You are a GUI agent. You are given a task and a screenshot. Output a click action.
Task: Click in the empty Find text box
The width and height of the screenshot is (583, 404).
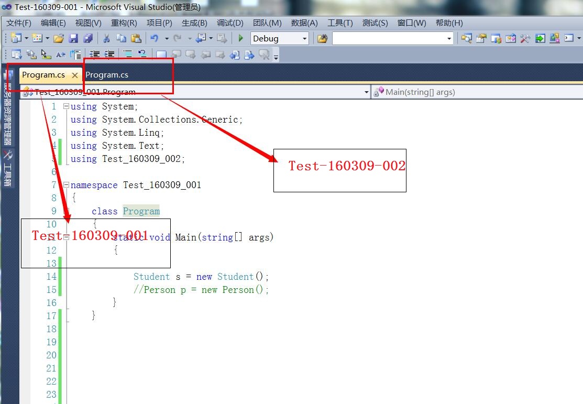click(389, 38)
